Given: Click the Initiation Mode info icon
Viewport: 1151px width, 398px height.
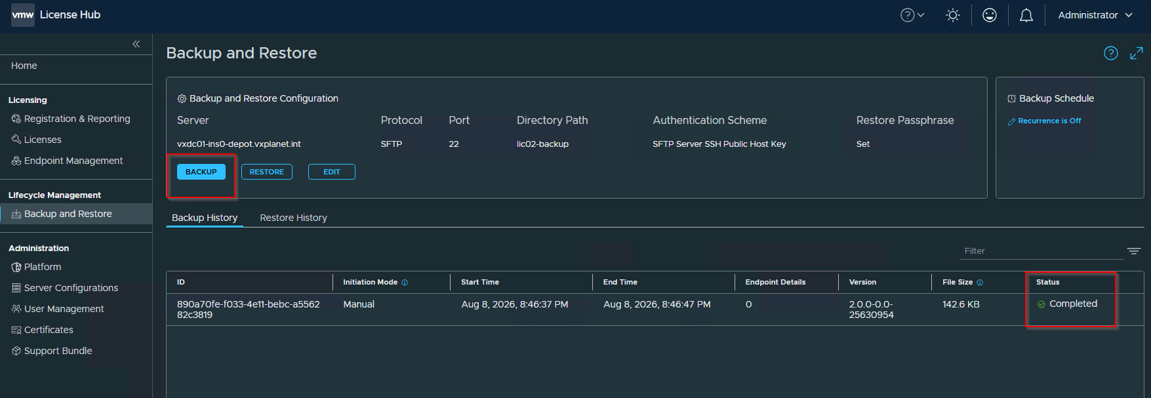Looking at the screenshot, I should tap(405, 283).
